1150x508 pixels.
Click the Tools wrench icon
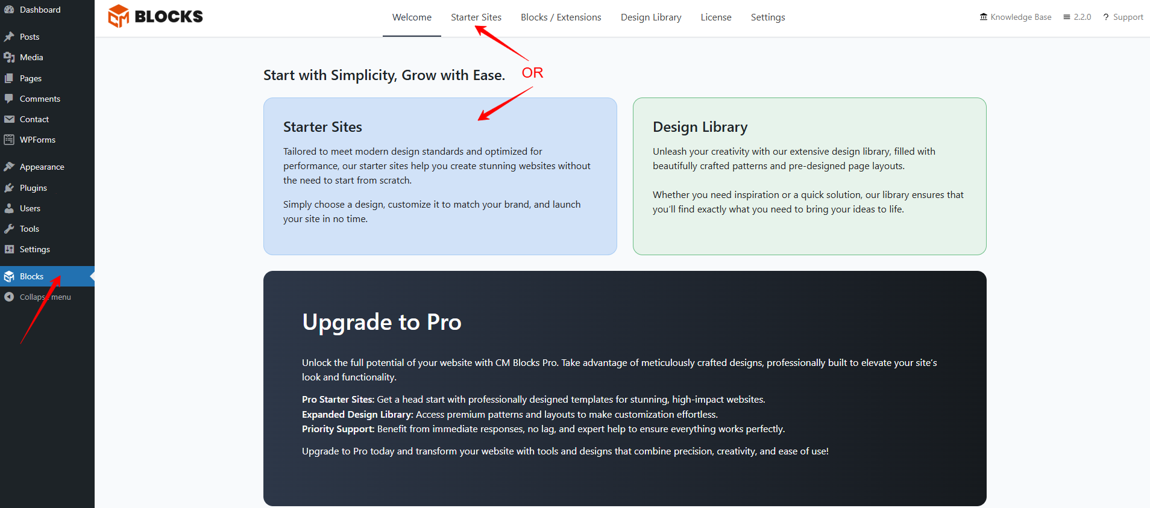(x=9, y=229)
